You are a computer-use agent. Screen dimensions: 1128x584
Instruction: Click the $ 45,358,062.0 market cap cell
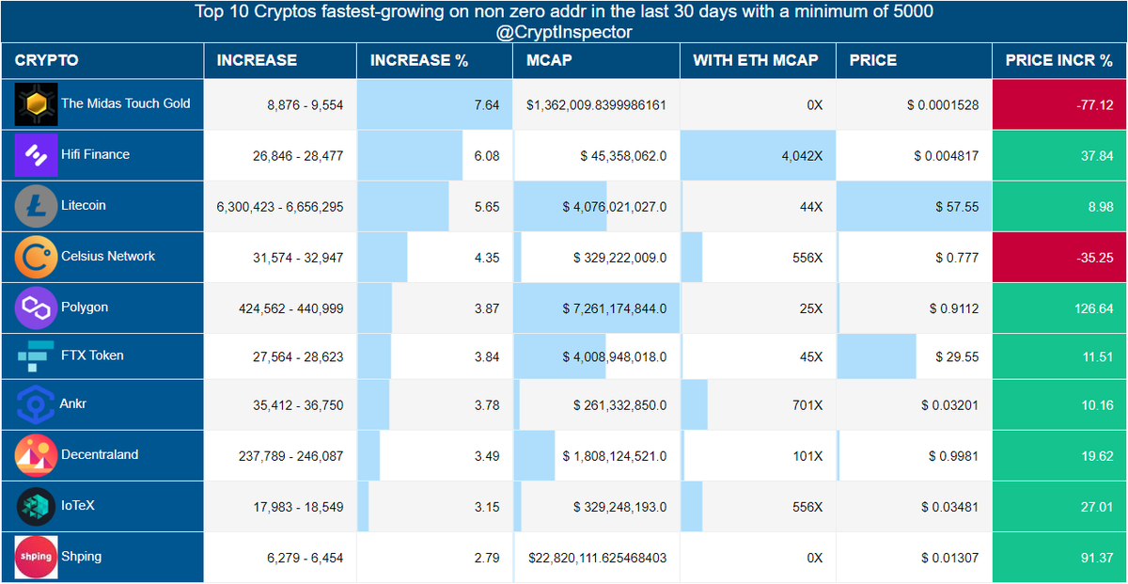tap(596, 155)
